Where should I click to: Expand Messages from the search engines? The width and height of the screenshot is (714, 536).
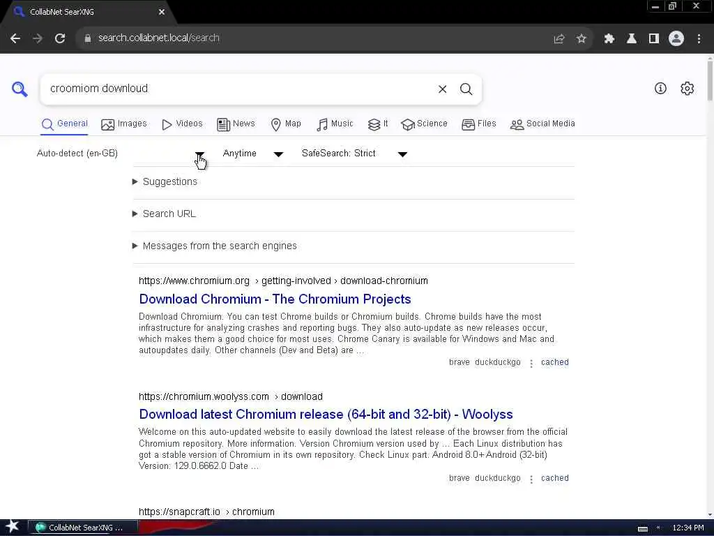pos(215,246)
